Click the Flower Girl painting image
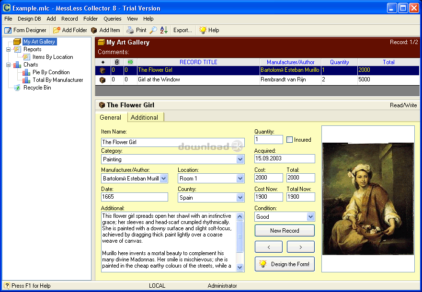 coord(368,199)
